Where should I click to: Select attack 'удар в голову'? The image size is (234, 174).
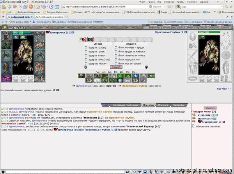86,47
